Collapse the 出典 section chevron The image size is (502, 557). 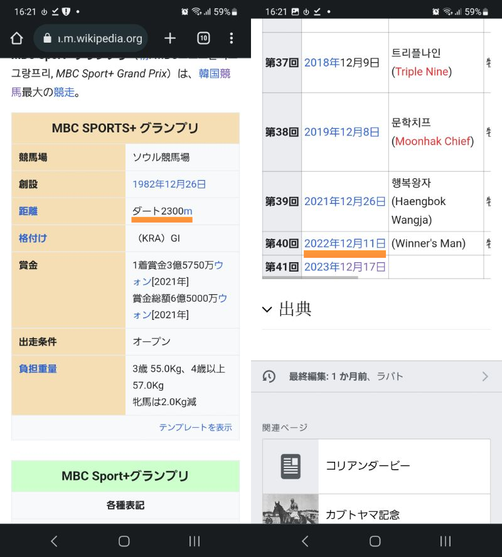(267, 309)
